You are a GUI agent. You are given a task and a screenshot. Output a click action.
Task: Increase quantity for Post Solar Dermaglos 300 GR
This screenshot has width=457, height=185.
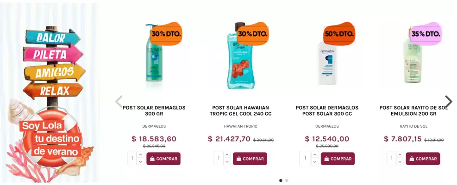141,155
